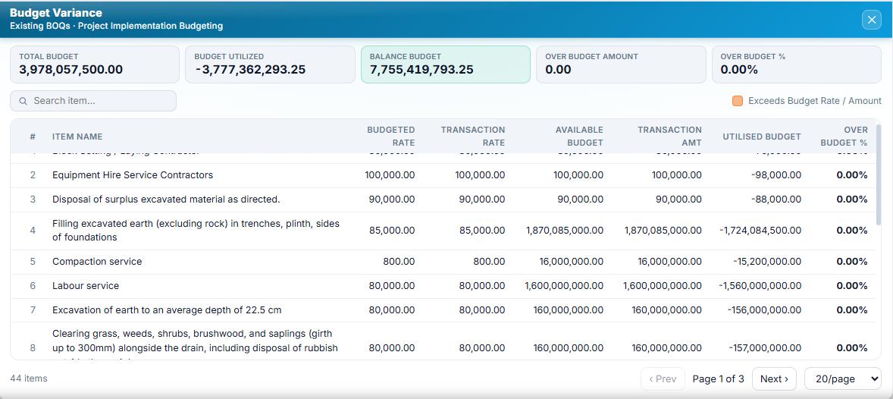The width and height of the screenshot is (893, 399).
Task: Click the table vertical scrollbar
Action: pos(879,177)
